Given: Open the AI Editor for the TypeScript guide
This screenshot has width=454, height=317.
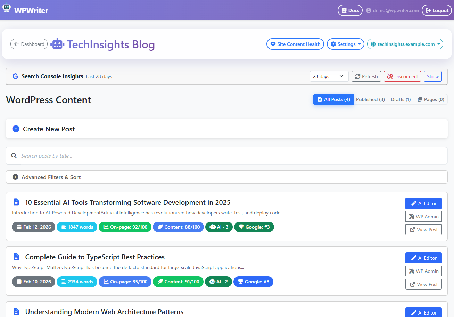Looking at the screenshot, I should 423,258.
